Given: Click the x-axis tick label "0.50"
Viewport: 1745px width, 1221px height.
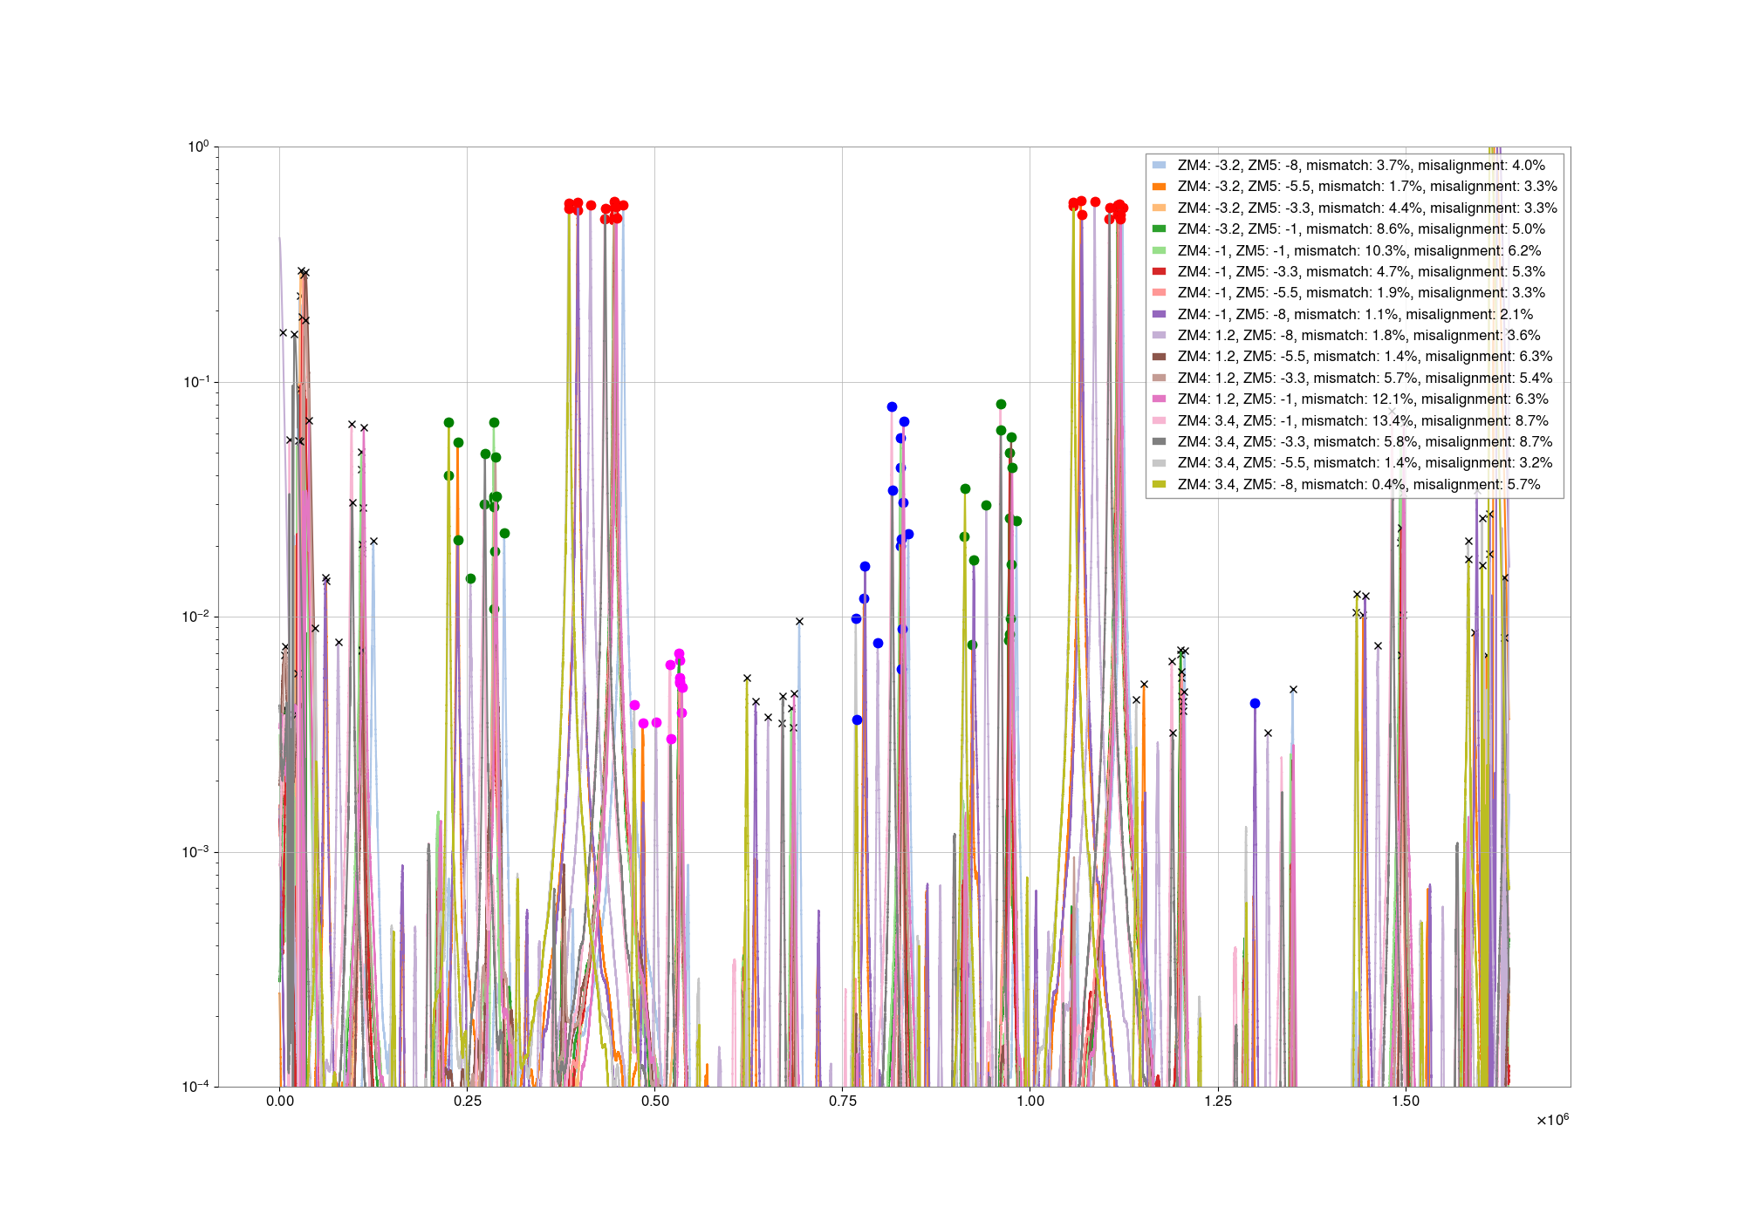Looking at the screenshot, I should click(654, 1101).
